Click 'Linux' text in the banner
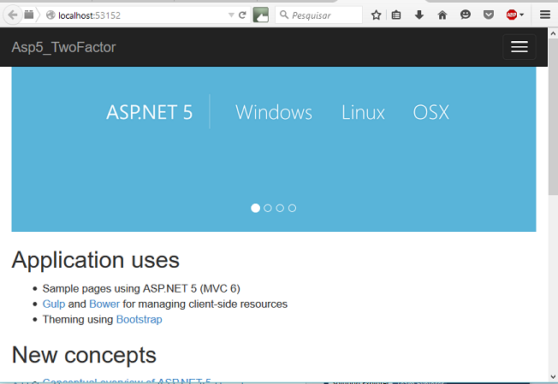The height and width of the screenshot is (384, 558). click(363, 112)
